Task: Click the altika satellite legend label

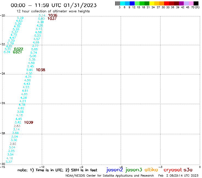Action: pos(151,170)
